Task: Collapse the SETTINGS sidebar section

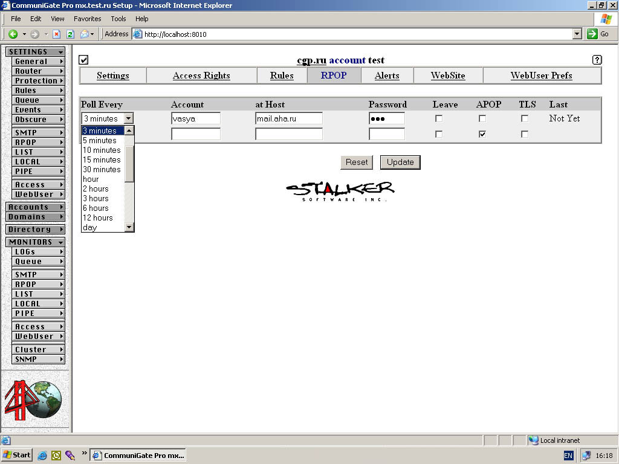Action: coord(36,52)
